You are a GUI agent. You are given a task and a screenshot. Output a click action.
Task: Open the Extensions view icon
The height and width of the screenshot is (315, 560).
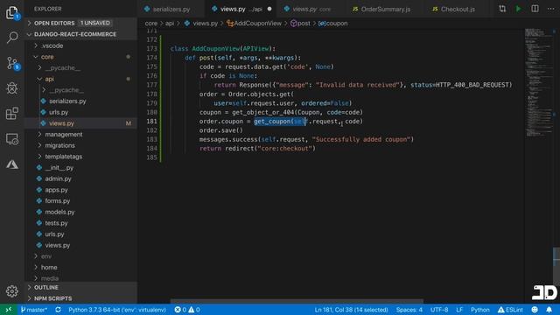tap(11, 114)
